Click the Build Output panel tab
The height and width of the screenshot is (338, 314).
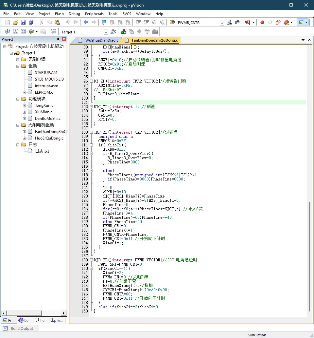(22, 329)
